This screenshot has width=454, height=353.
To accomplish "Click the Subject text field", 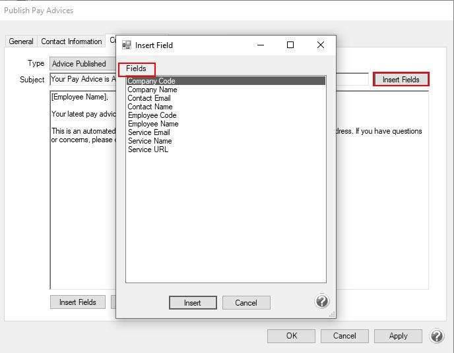I will tap(82, 80).
